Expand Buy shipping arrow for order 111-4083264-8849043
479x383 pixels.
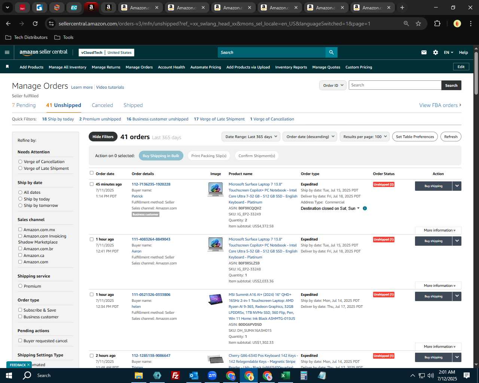pyautogui.click(x=457, y=241)
